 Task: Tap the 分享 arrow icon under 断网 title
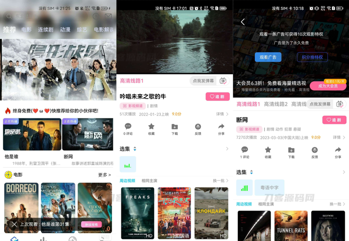click(x=338, y=152)
